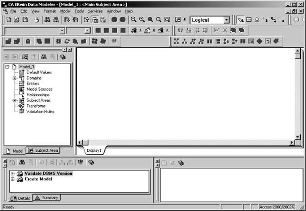Open the Tools menu

pyautogui.click(x=79, y=11)
